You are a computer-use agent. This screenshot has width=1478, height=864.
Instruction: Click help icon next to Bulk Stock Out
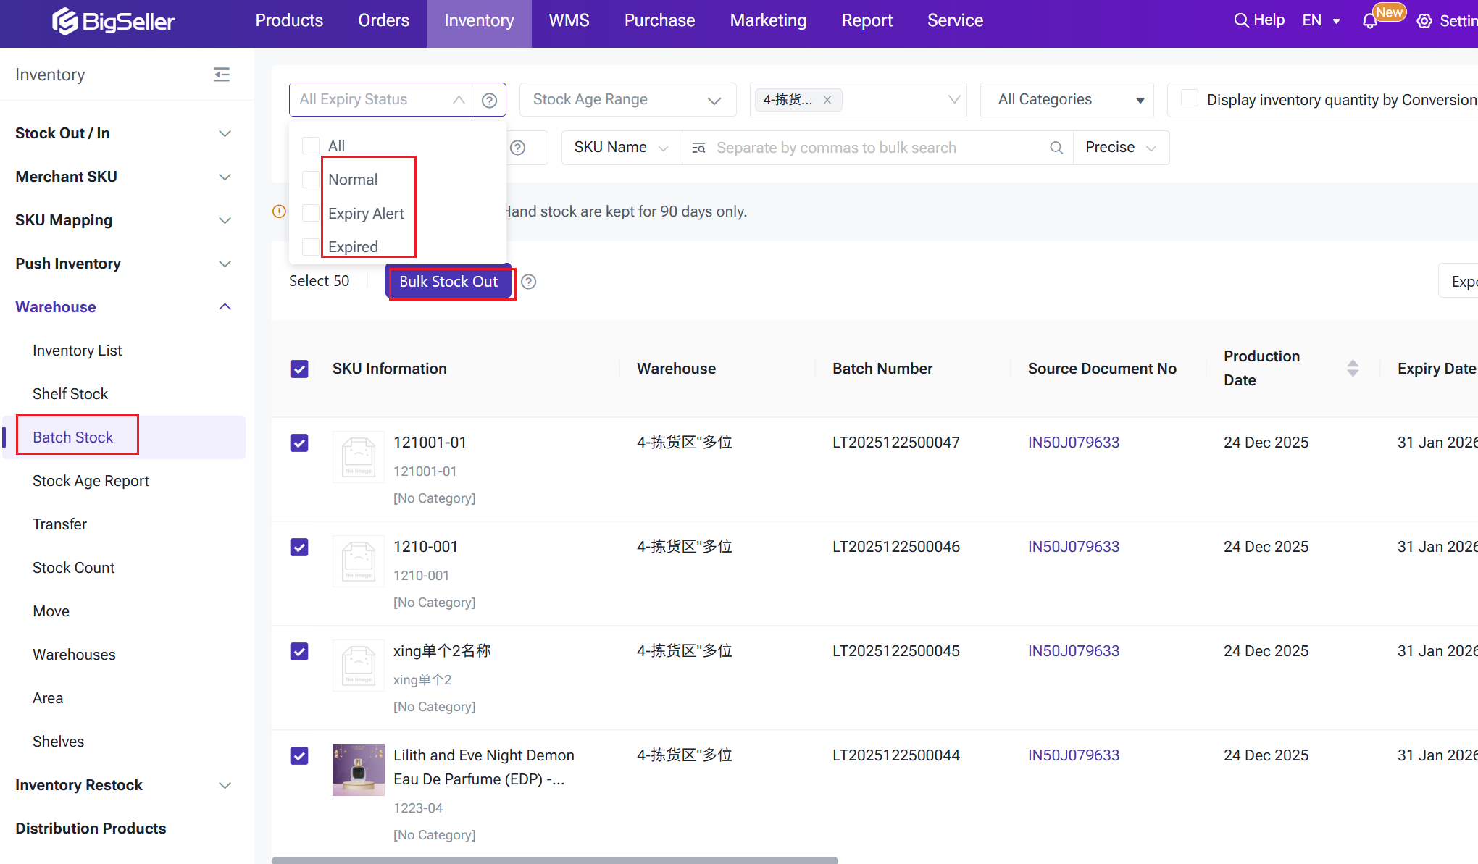[x=529, y=282]
